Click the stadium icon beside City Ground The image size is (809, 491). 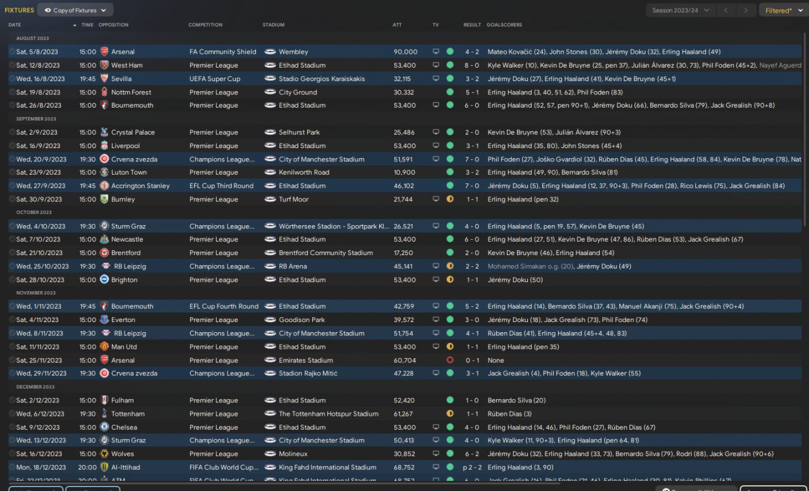(x=270, y=92)
